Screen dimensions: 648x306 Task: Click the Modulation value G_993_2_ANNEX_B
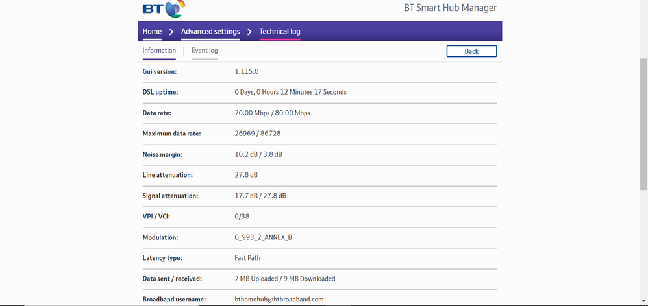coord(263,237)
